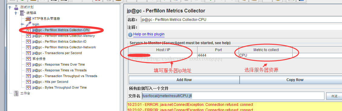Collapse the 线程组 node toggle

click(16, 13)
